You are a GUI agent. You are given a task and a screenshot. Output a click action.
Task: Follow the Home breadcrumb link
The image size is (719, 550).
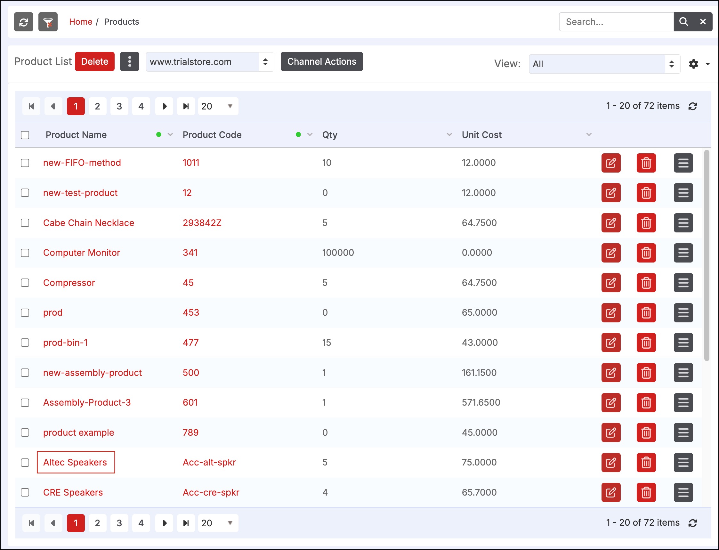(81, 22)
